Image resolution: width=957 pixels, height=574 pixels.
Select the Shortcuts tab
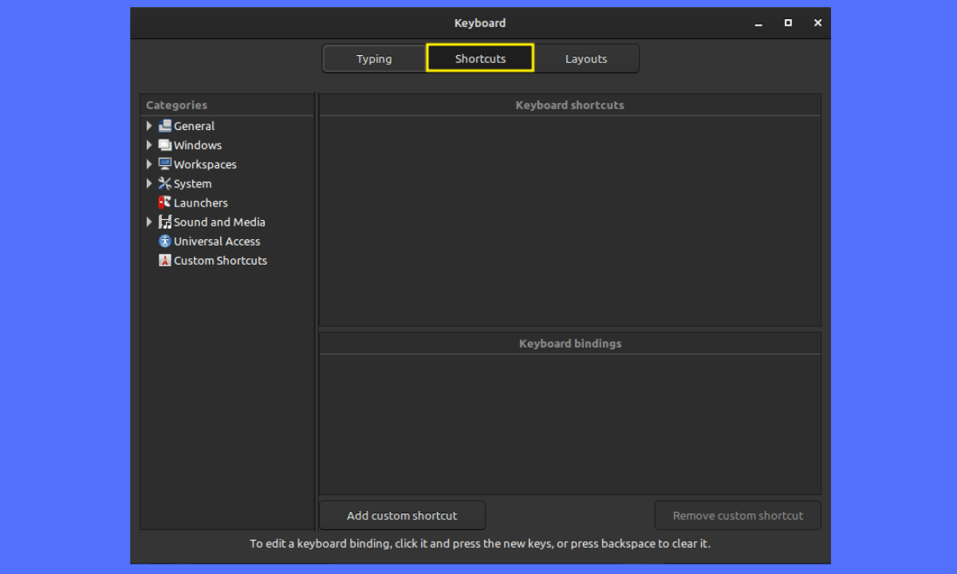[480, 59]
